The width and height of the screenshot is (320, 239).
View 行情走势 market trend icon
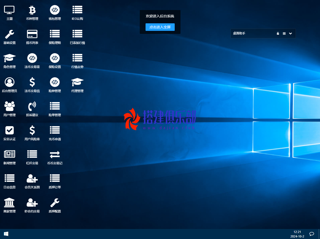click(x=77, y=61)
